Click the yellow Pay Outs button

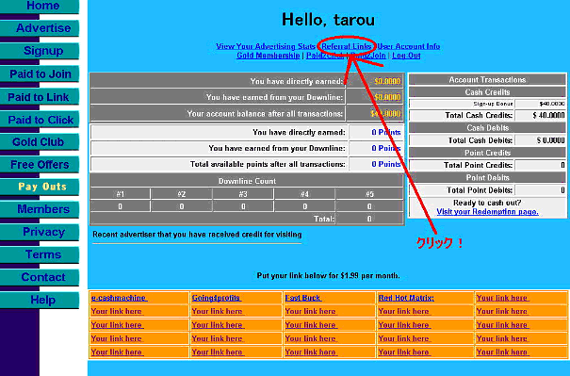[40, 187]
